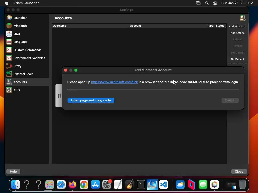Open Messages from the dock
The width and height of the screenshot is (258, 193).
[203, 185]
